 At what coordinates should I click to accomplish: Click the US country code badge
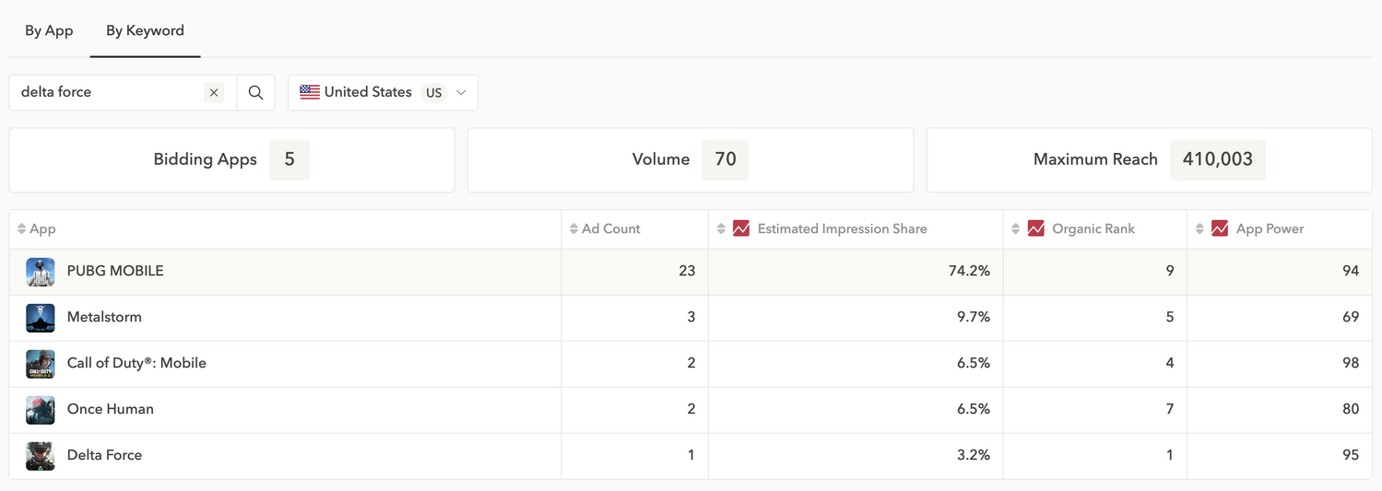(433, 92)
